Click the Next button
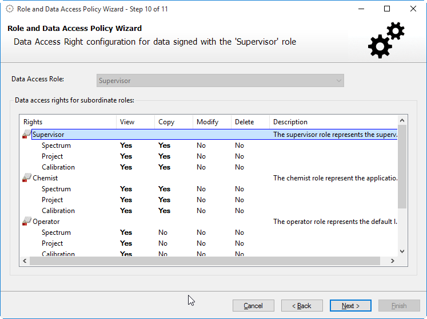Screen dimensions: 427x319 [x=350, y=306]
